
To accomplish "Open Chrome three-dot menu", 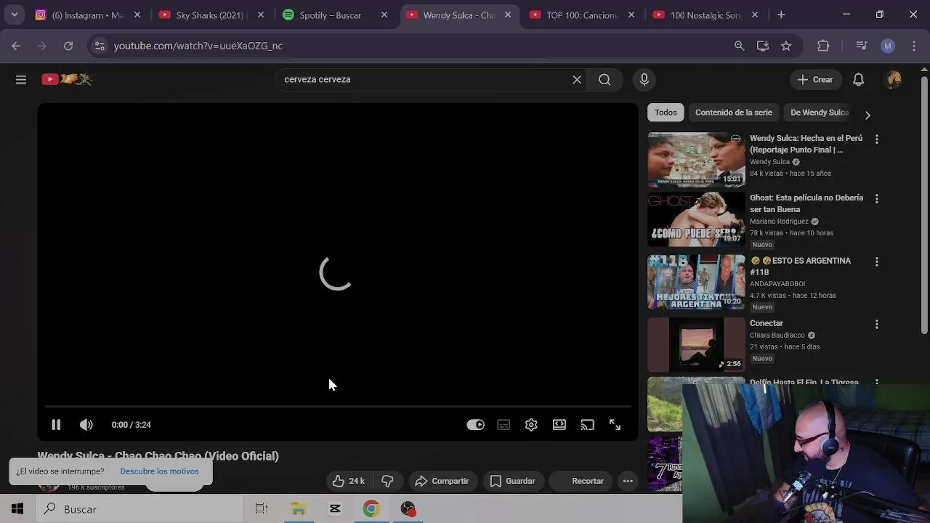I will (x=914, y=46).
